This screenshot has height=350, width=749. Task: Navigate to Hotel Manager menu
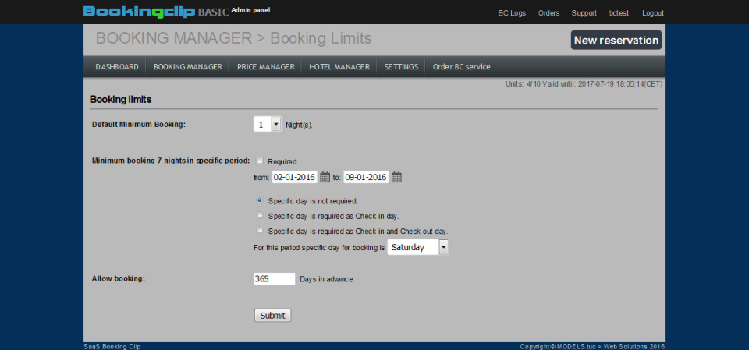[339, 67]
